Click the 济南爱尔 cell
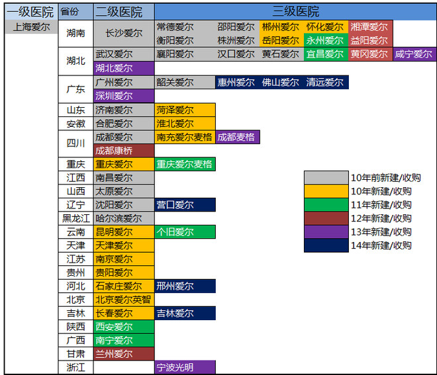Image resolution: width=437 pixels, height=375 pixels. 124,110
